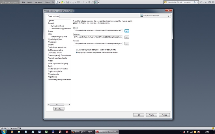Open dropdown arrow next to Help icon
This screenshot has width=215, height=134.
[x=203, y=2]
